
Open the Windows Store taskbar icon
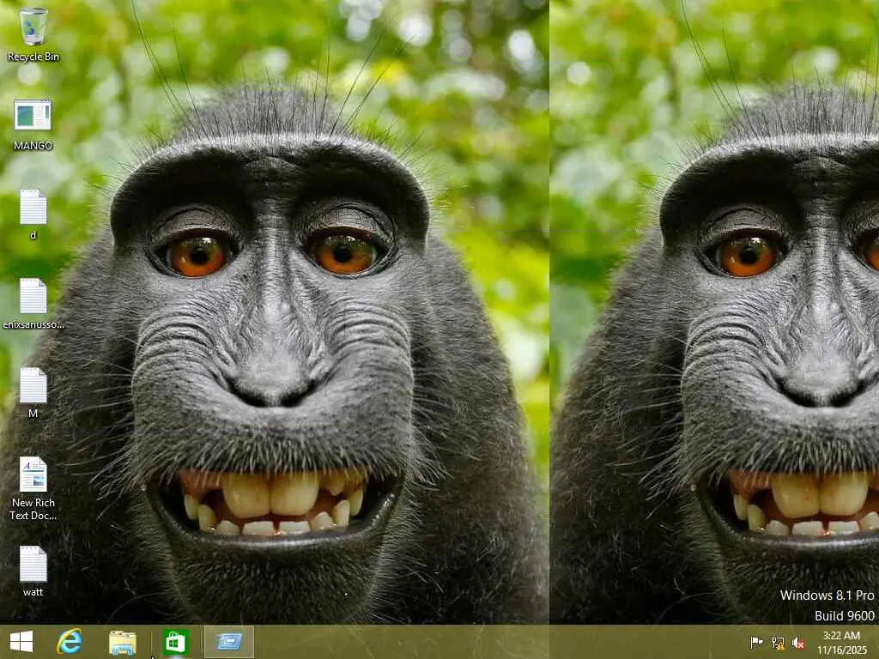coord(176,642)
